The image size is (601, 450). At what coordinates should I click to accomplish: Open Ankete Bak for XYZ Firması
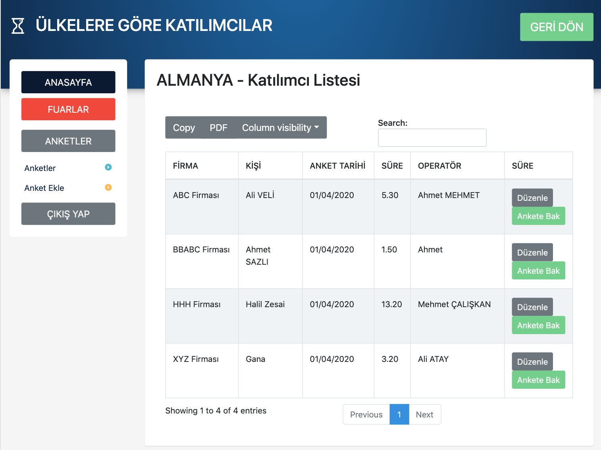[538, 380]
